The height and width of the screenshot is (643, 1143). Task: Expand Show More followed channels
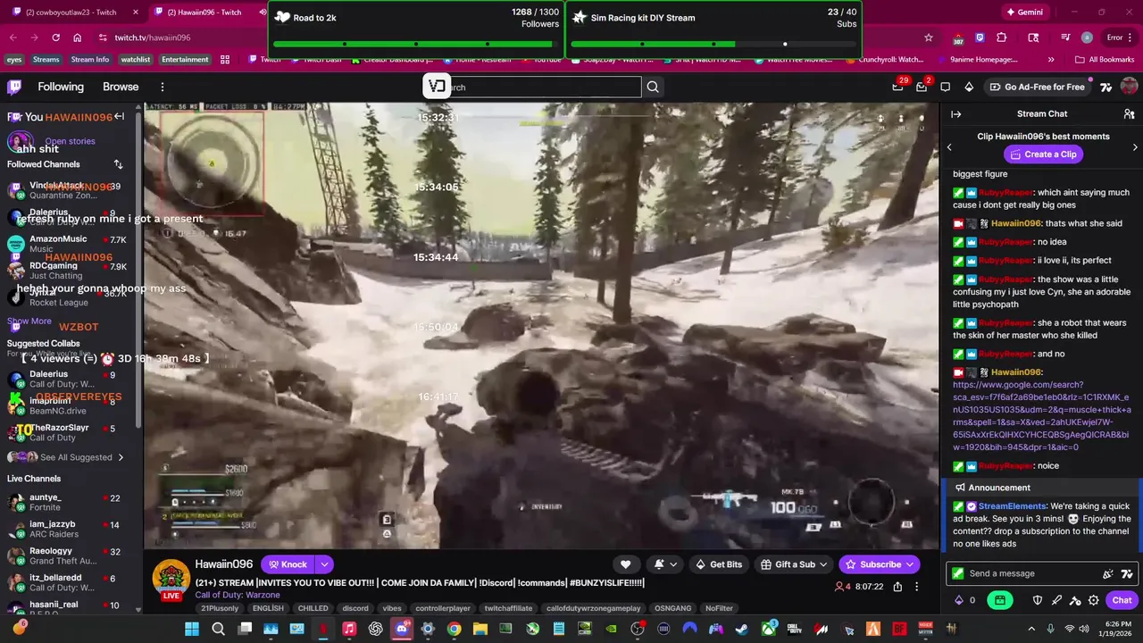coord(29,321)
